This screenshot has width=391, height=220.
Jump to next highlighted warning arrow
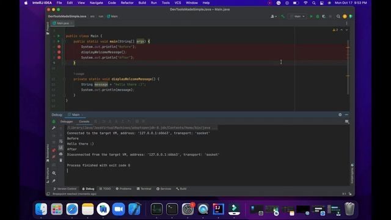pos(346,30)
